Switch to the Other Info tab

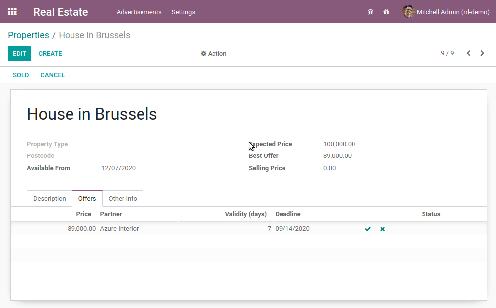[x=123, y=199]
